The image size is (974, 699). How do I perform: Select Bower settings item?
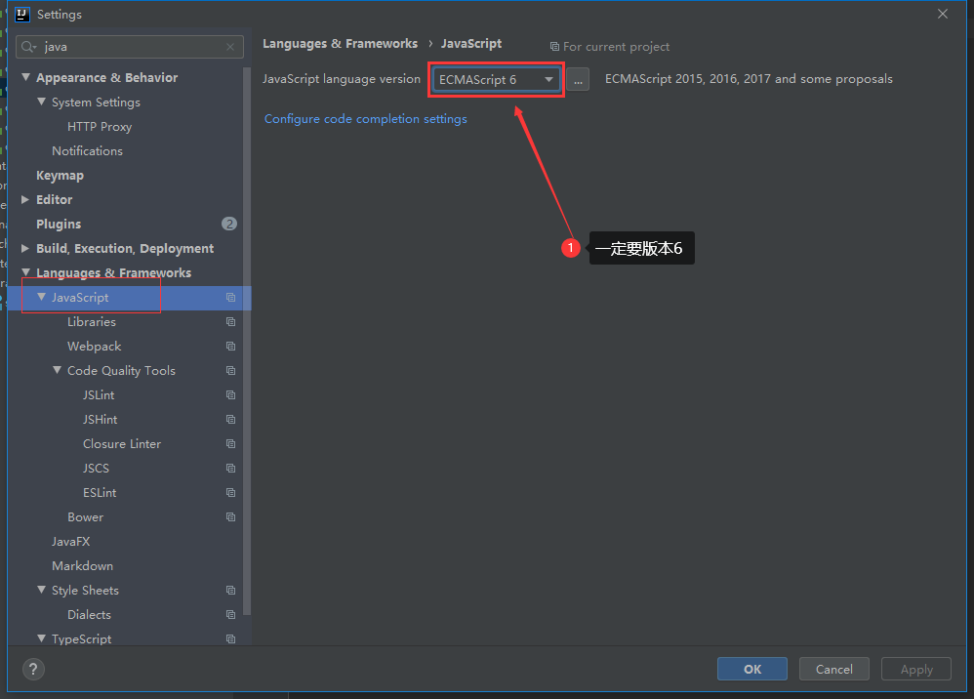point(85,517)
